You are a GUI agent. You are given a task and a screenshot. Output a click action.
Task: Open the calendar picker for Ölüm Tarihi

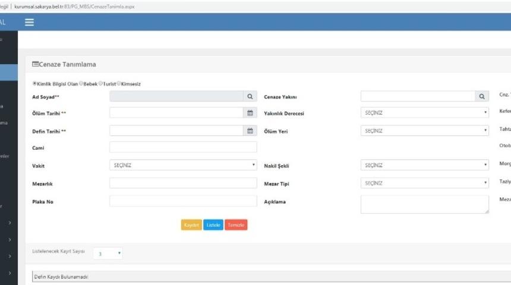[250, 113]
